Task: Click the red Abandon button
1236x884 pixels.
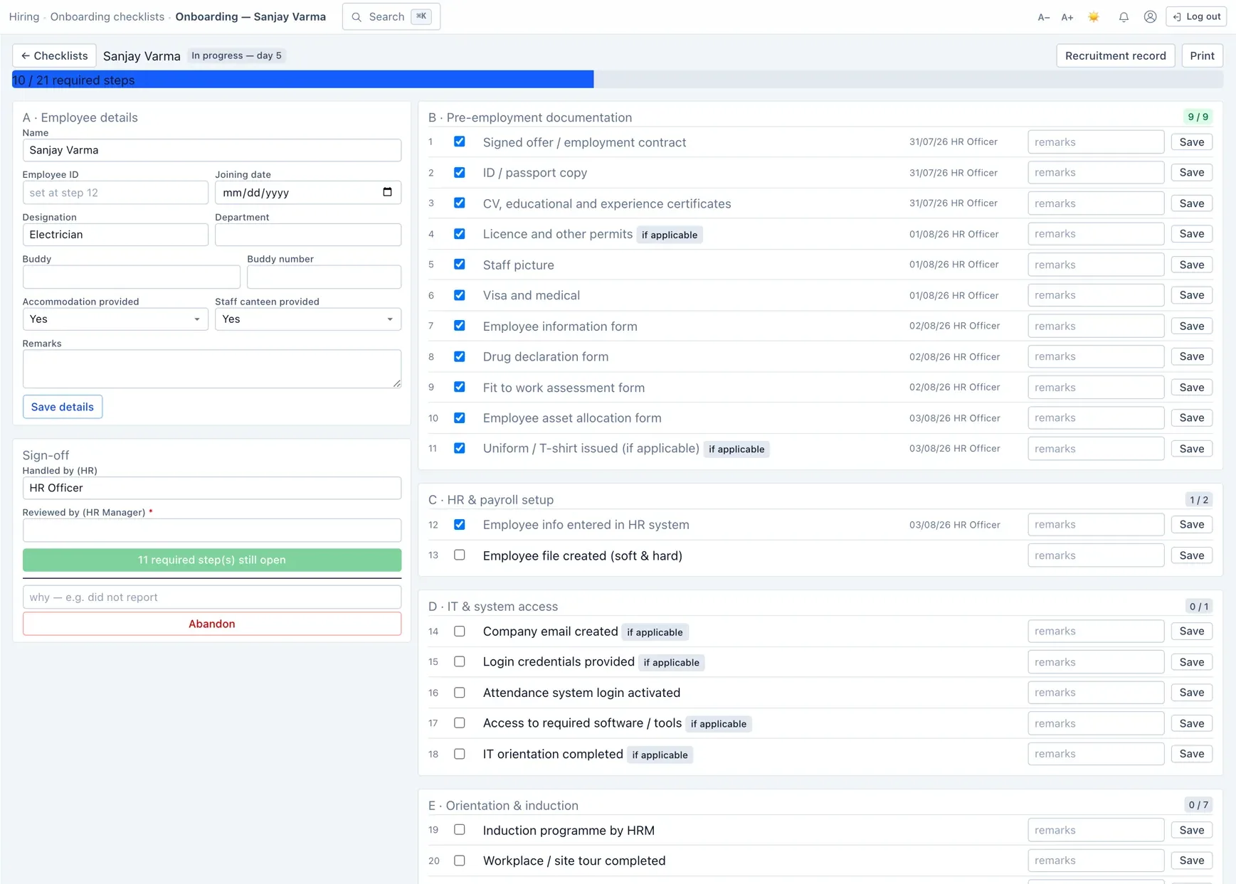Action: coord(212,624)
